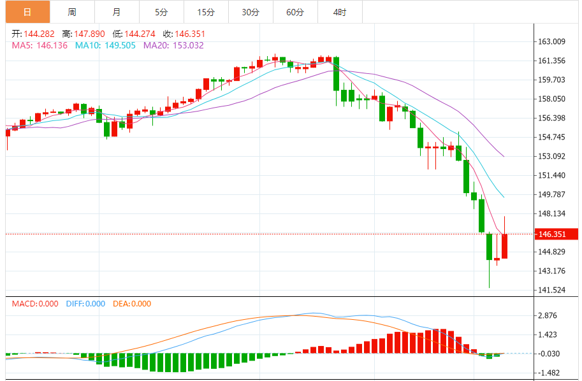Click the 141.524 price axis label
Image resolution: width=582 pixels, height=381 pixels.
[x=552, y=290]
